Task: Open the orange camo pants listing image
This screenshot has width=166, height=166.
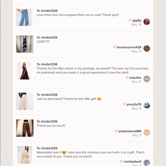Action: coord(25,128)
